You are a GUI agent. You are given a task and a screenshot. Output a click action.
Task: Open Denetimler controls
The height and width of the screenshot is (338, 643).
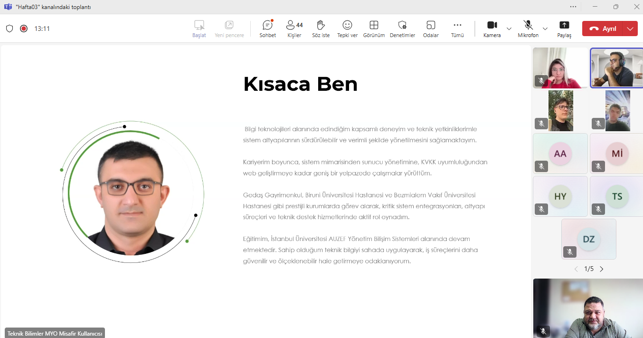(402, 29)
